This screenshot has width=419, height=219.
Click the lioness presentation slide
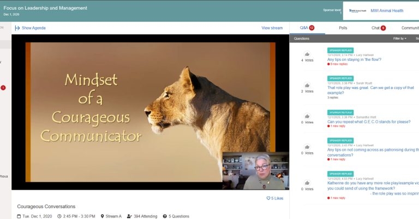tap(150, 112)
